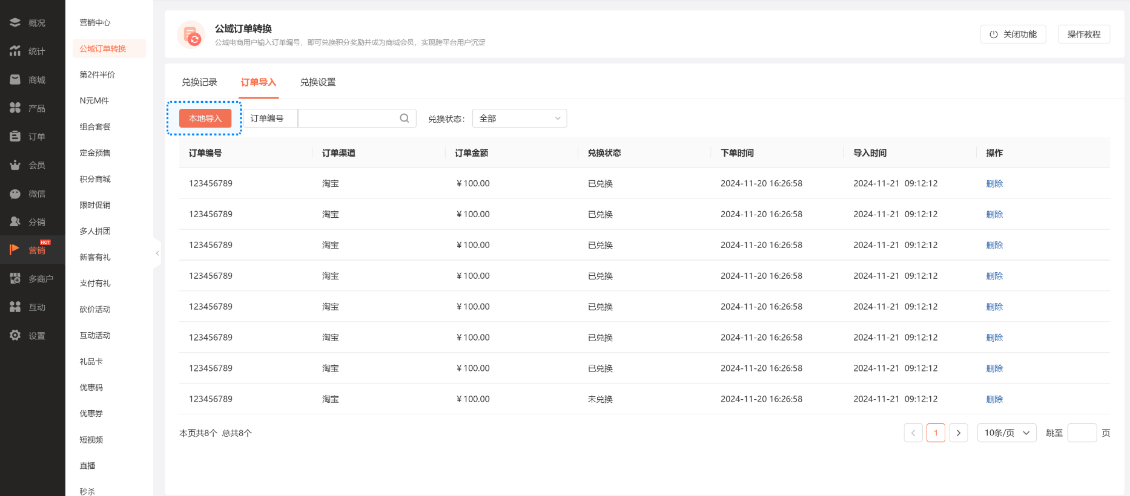Click the 本地导入 button
The width and height of the screenshot is (1130, 496).
tap(205, 119)
